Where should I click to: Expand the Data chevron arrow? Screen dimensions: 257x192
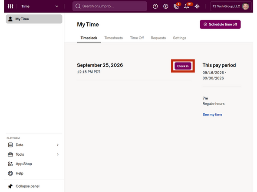(58, 145)
